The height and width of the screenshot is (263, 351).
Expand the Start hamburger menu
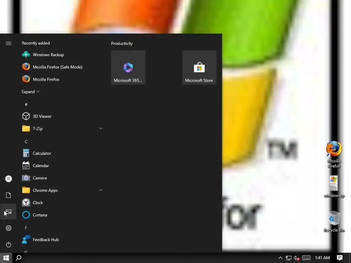click(8, 43)
